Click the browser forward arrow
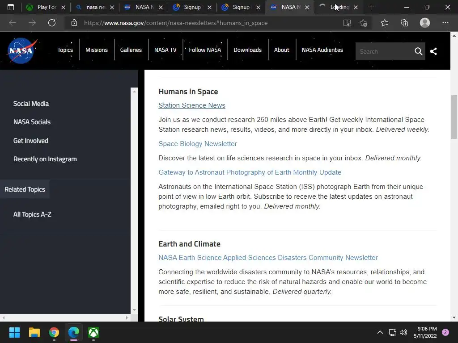The width and height of the screenshot is (458, 343). click(32, 23)
